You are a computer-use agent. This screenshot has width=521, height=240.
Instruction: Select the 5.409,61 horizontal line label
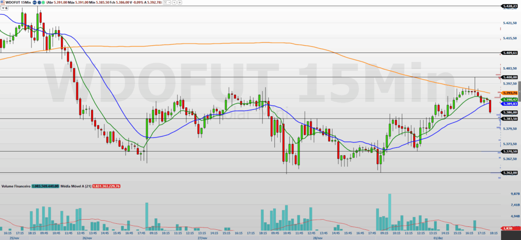[x=509, y=53]
